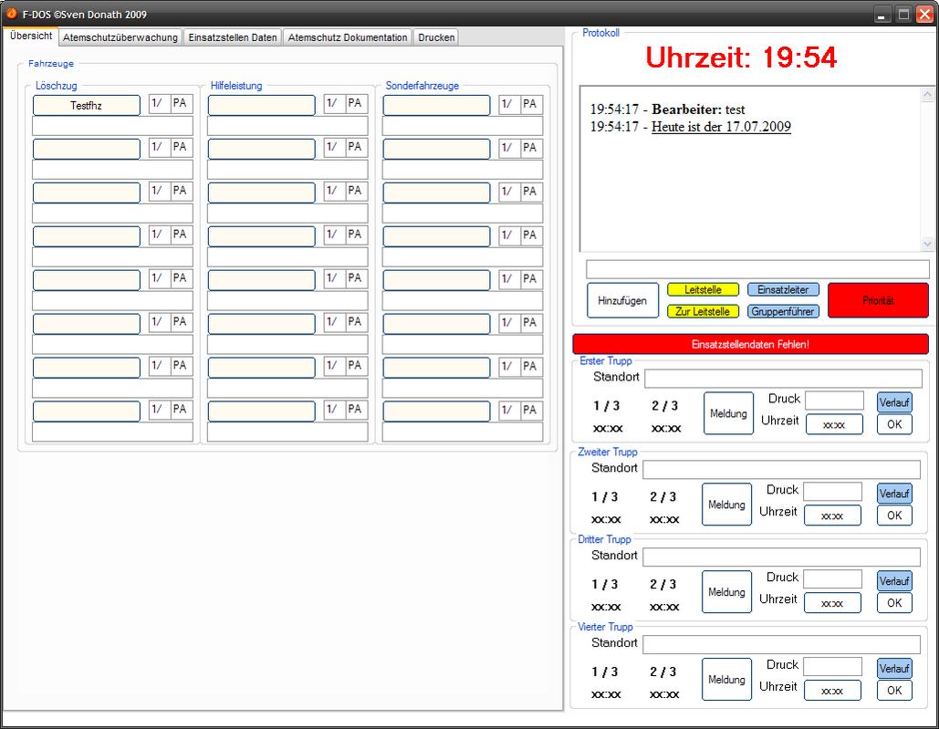Switch to the Atemschutzüberwachung tab
The height and width of the screenshot is (729, 939).
click(x=120, y=37)
